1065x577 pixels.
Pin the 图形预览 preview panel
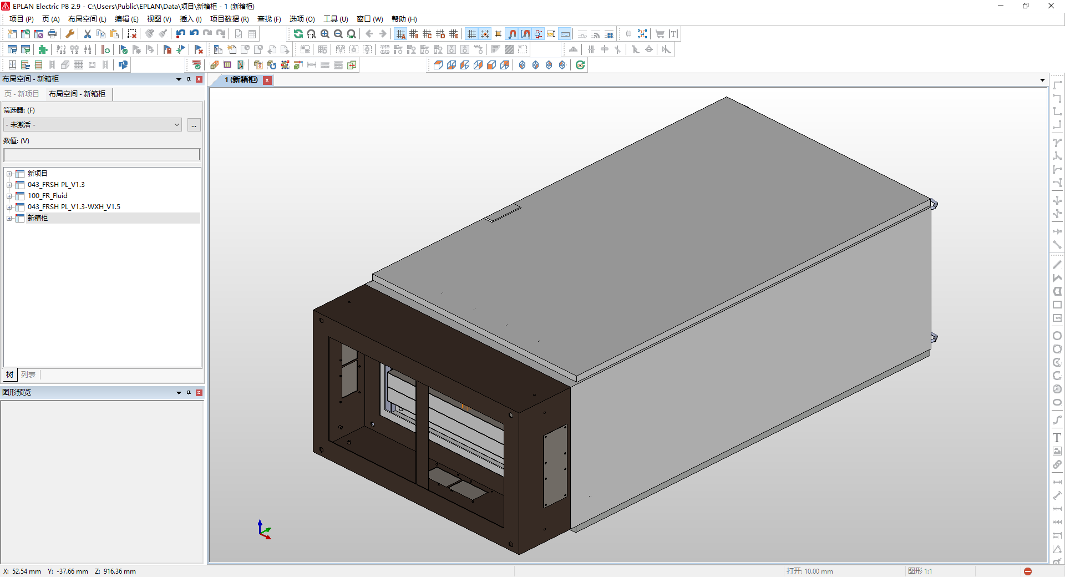[x=189, y=393]
